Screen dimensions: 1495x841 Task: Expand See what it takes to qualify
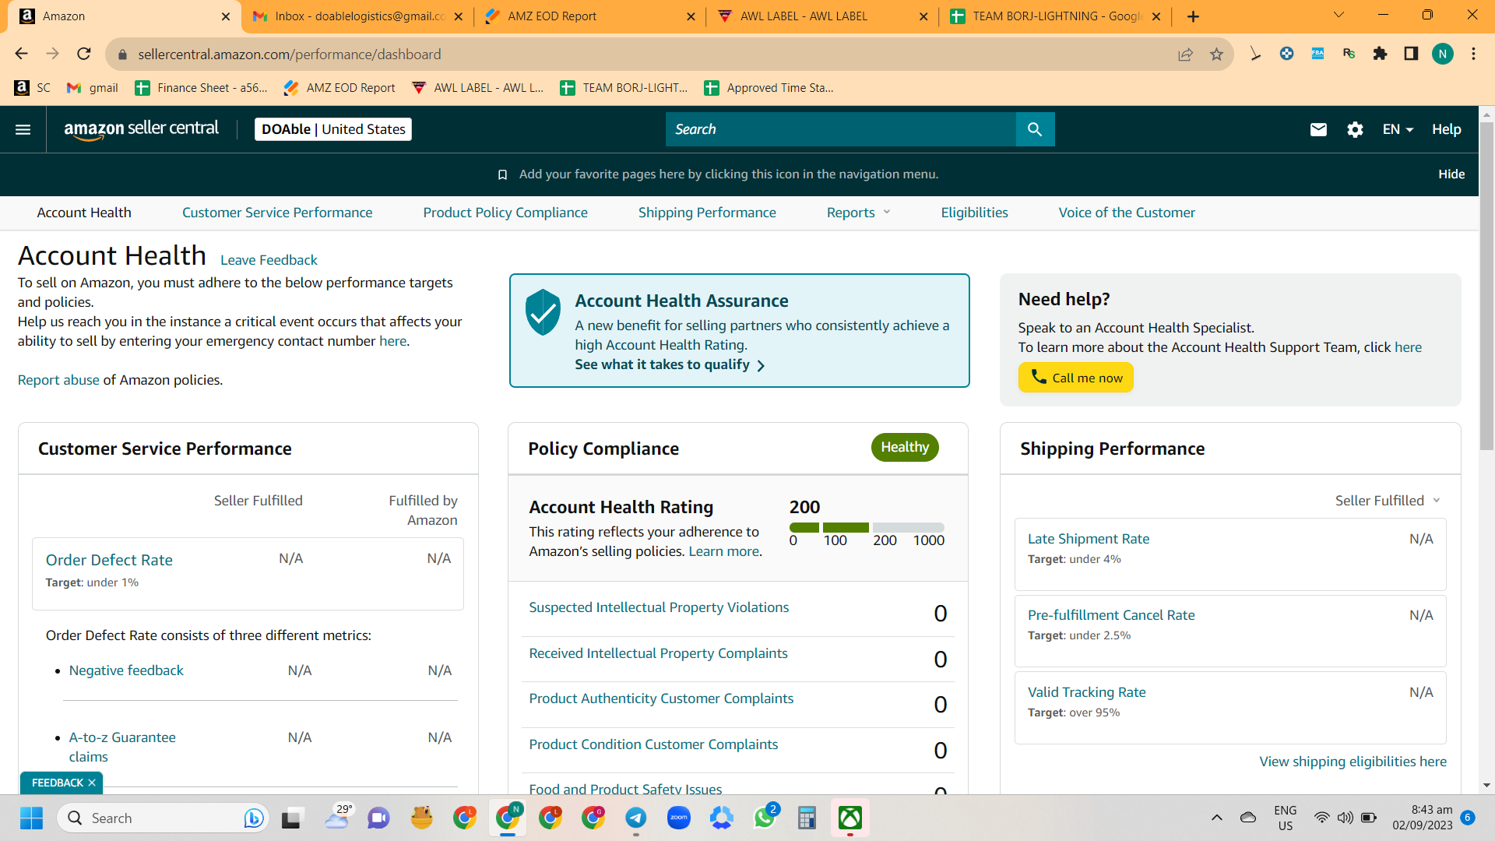(x=670, y=365)
